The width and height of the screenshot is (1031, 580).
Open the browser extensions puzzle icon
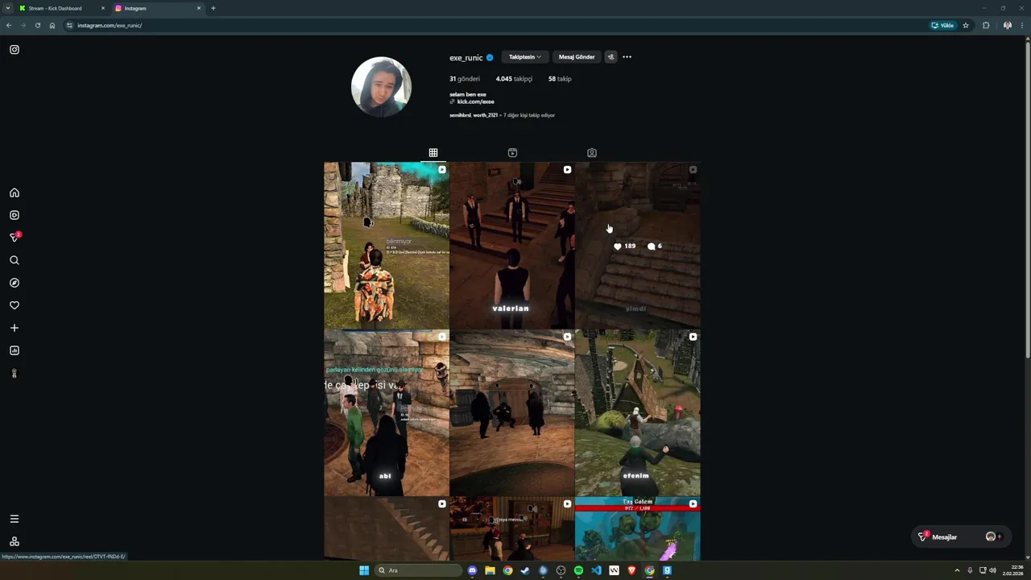coord(986,25)
